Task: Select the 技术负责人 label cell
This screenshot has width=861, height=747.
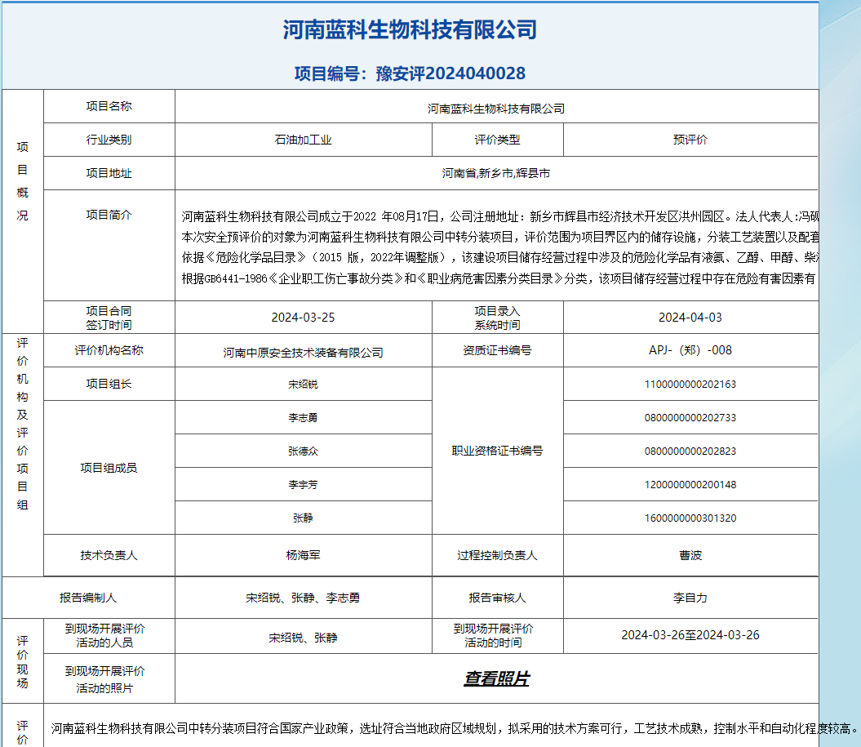Action: (109, 555)
